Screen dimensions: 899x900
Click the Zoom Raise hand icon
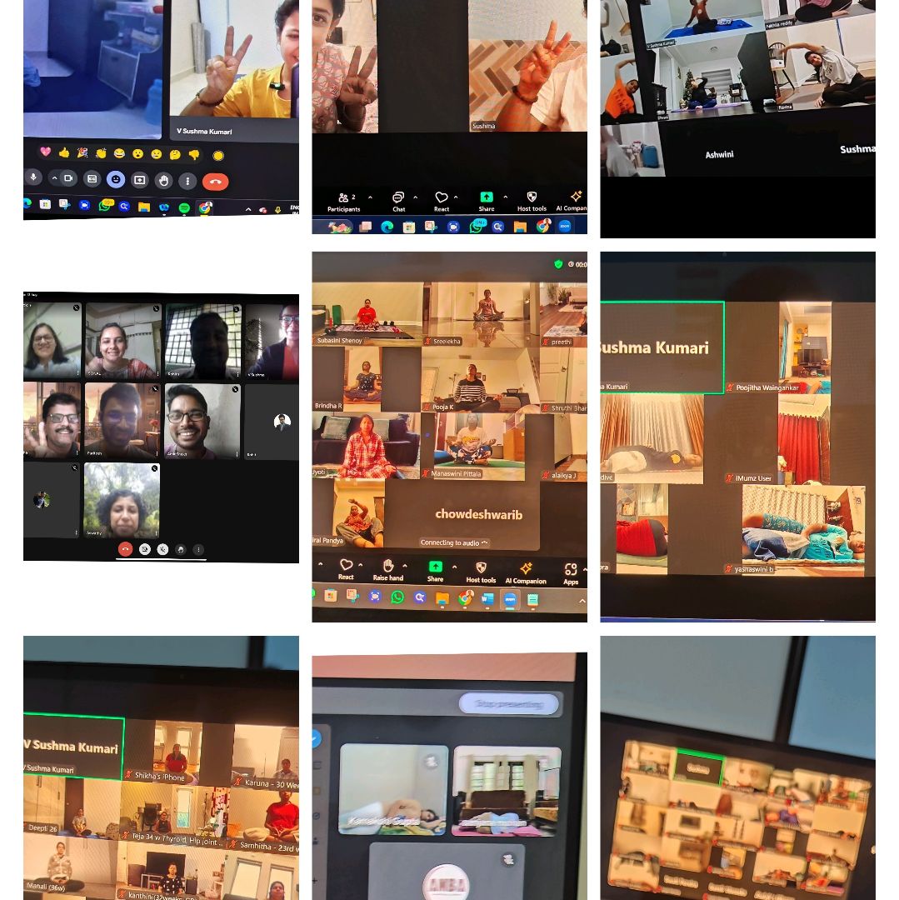click(388, 567)
